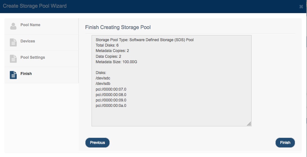Go to the Pool Name step
The image size is (307, 157).
pos(30,25)
